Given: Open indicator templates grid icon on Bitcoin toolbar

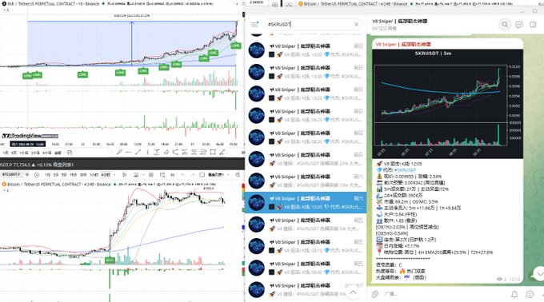Looking at the screenshot, I should (151, 174).
